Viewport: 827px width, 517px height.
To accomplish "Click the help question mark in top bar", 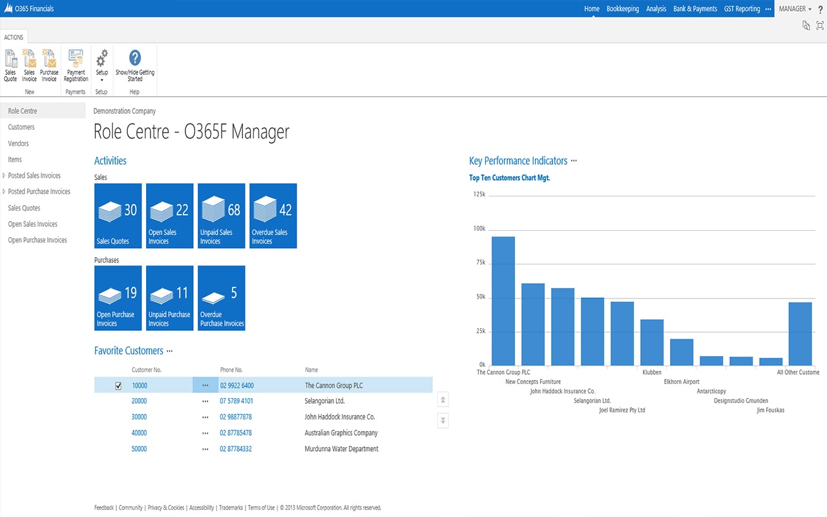I will [820, 9].
